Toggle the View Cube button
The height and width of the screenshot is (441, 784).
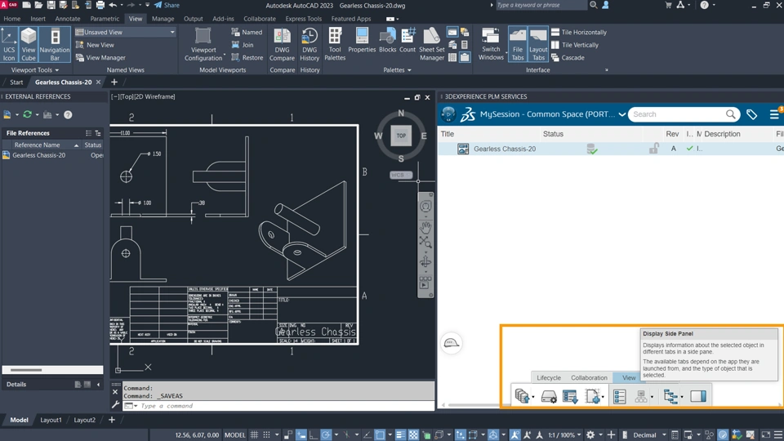[x=29, y=44]
